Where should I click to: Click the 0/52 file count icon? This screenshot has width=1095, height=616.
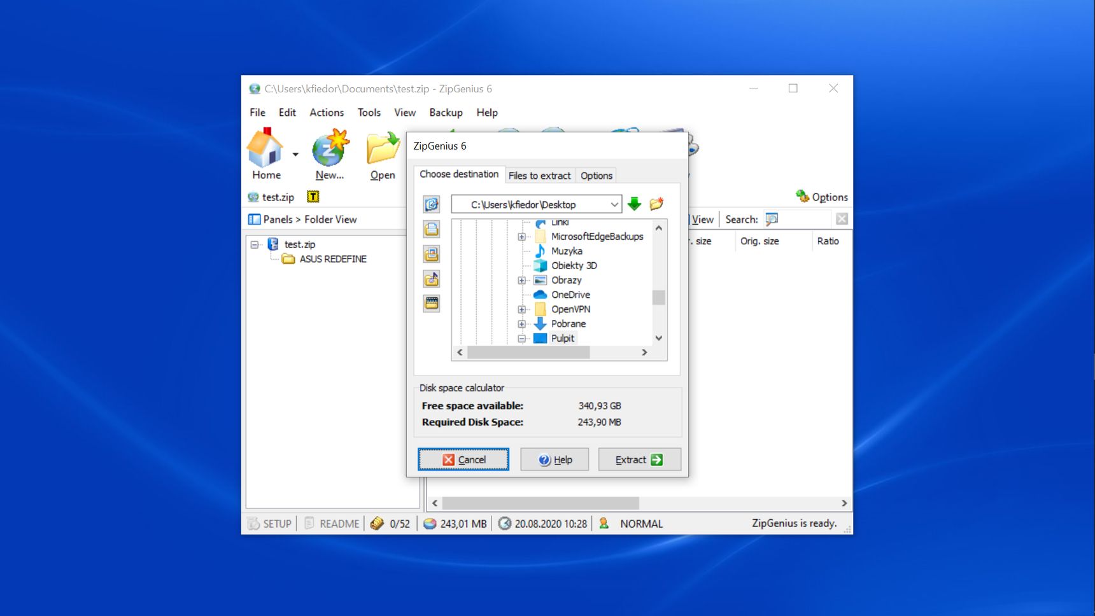[377, 524]
